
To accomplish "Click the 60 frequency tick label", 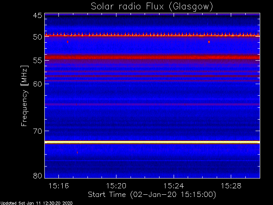I will tap(38, 84).
